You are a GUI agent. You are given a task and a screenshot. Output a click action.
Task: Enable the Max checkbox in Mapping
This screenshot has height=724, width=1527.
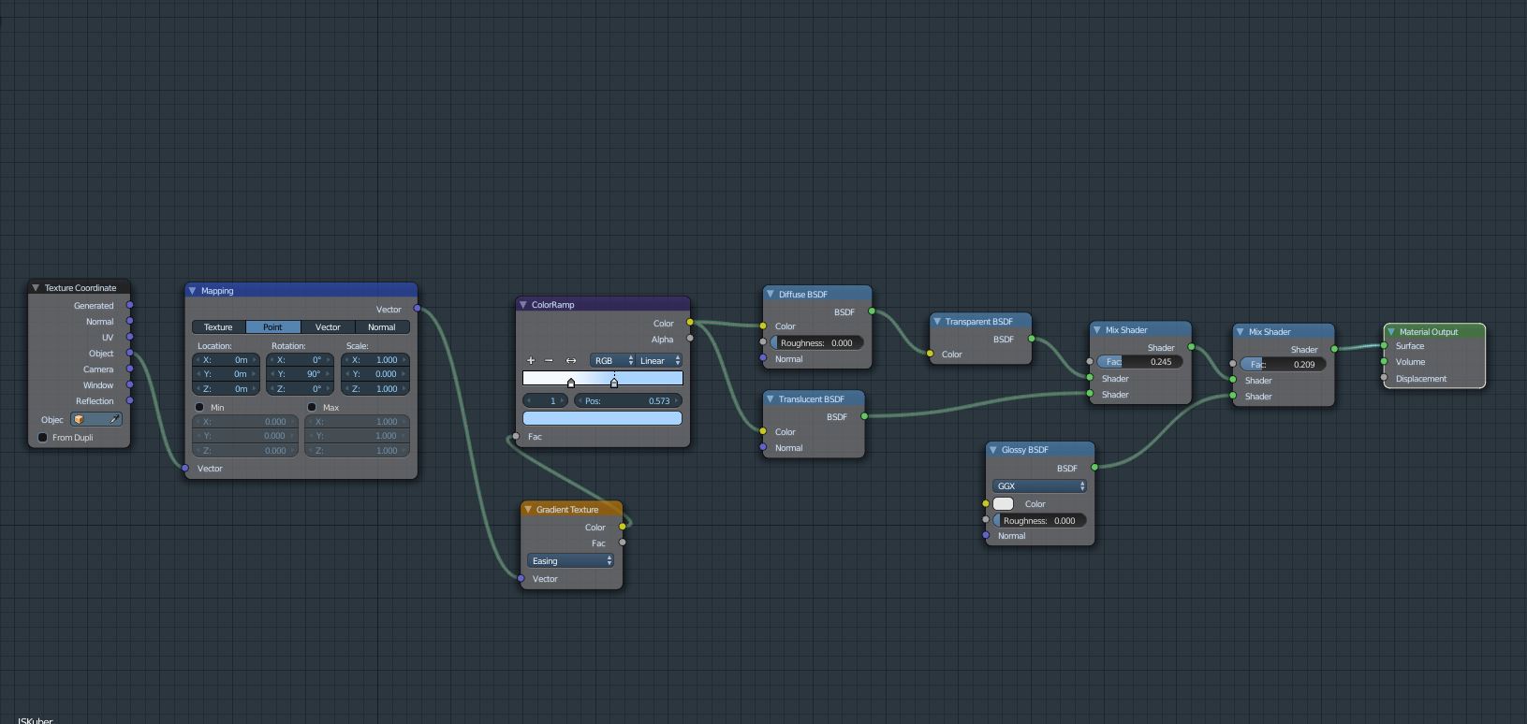click(312, 408)
